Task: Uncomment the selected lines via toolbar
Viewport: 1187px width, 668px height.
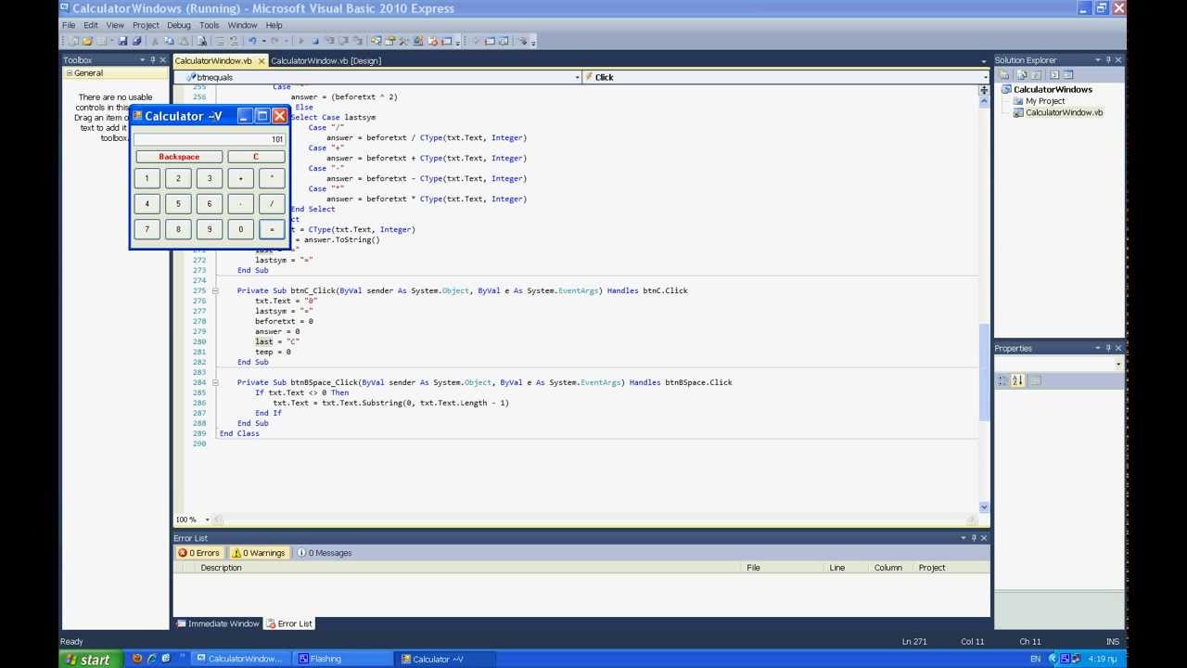Action: tap(234, 41)
